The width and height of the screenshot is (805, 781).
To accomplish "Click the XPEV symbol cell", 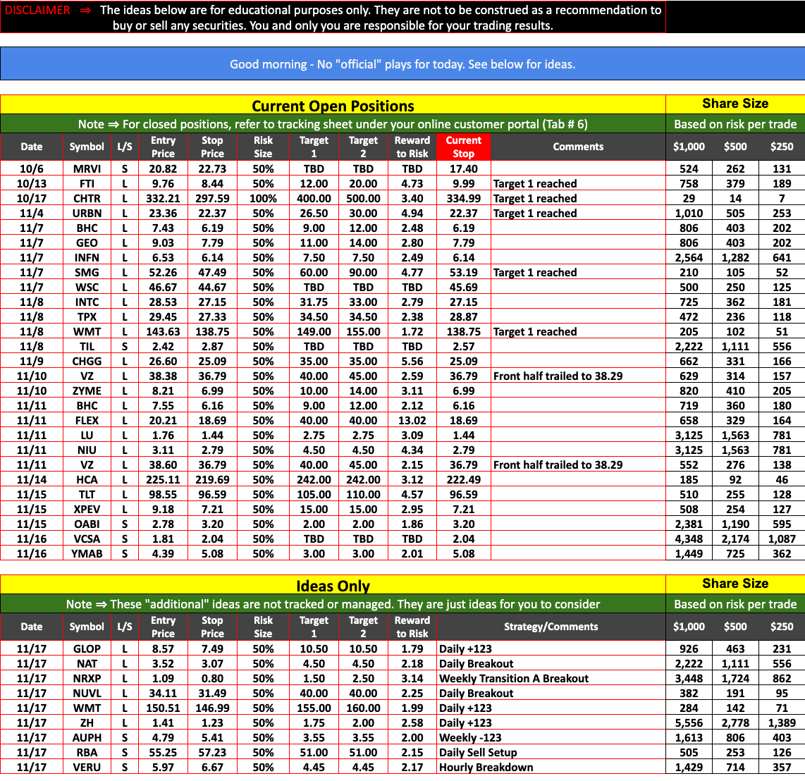I will tap(87, 510).
